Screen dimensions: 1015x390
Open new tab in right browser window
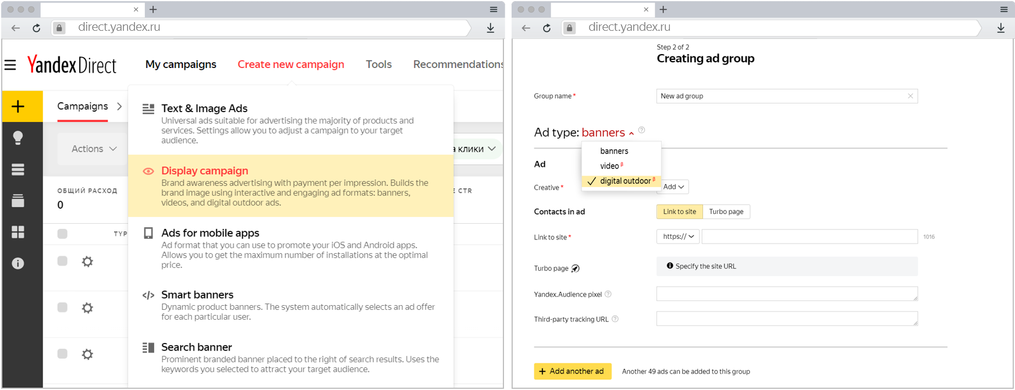[x=663, y=9]
